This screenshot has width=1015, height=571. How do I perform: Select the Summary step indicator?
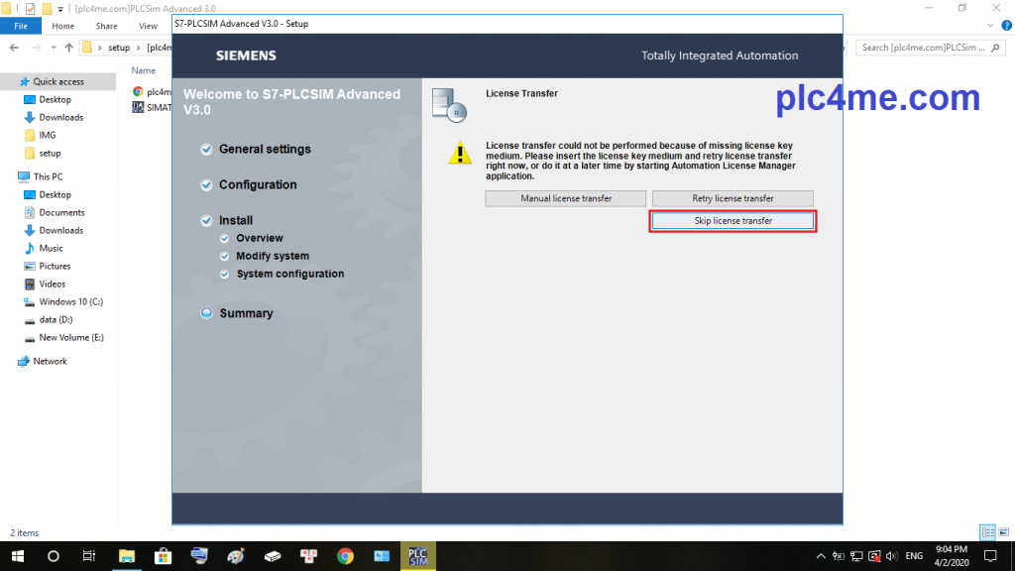click(x=206, y=313)
